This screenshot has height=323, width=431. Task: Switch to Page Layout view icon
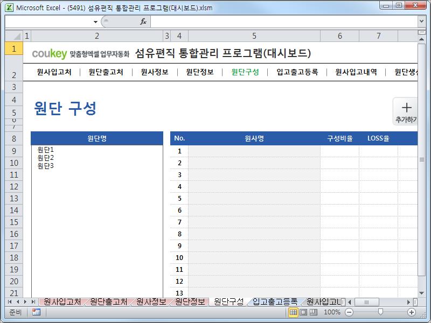[x=303, y=312]
